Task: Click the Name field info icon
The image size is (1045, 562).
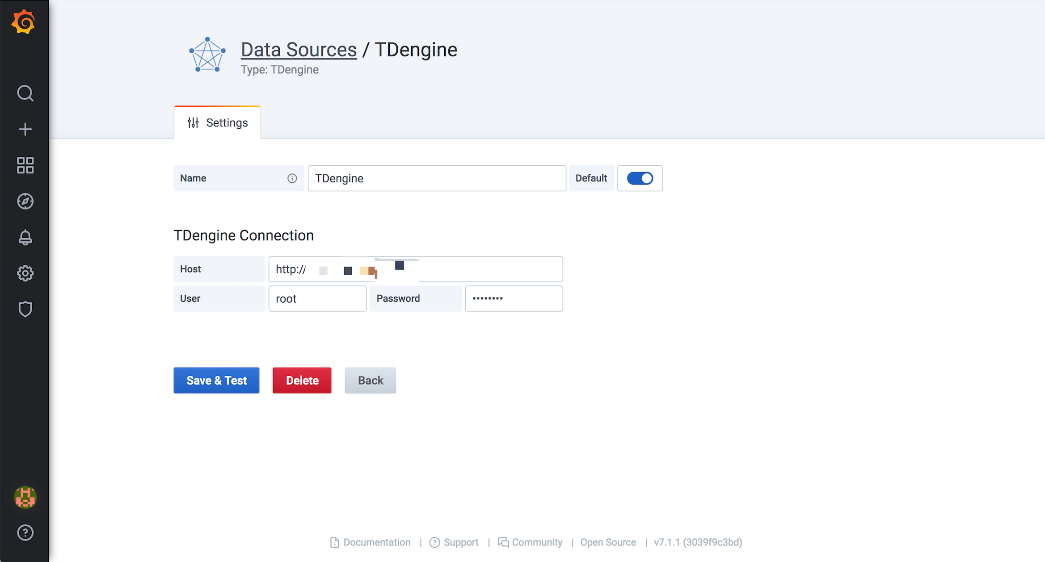Action: (x=292, y=178)
